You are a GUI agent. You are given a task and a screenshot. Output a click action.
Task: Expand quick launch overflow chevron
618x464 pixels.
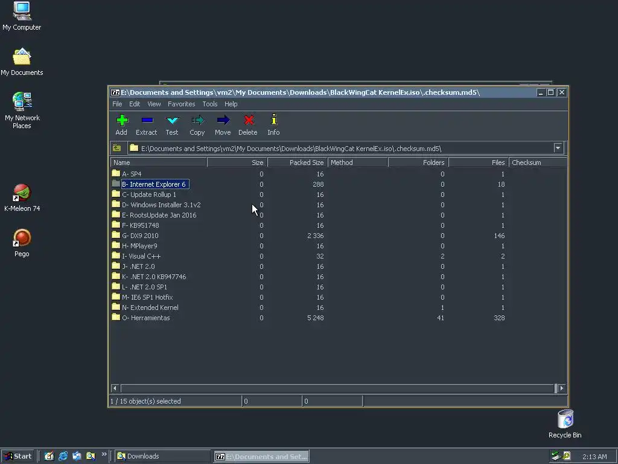click(104, 454)
